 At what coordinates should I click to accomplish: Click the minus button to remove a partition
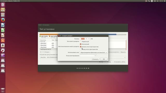43,52
